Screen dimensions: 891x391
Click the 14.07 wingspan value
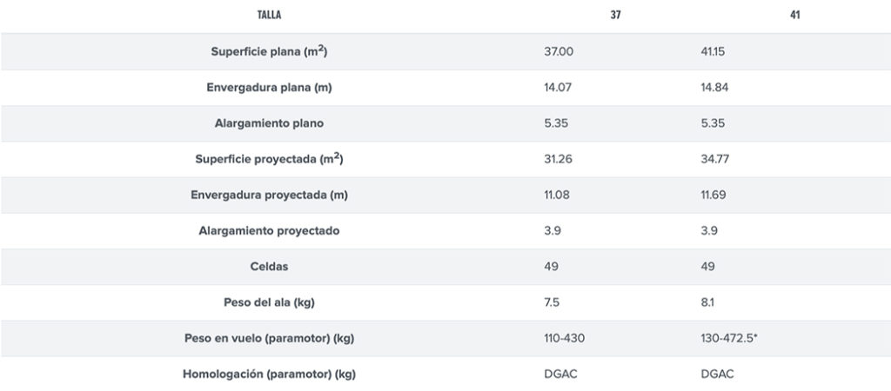[557, 88]
